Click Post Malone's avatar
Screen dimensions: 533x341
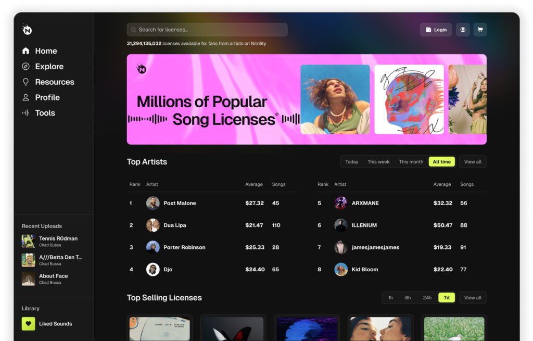point(153,203)
